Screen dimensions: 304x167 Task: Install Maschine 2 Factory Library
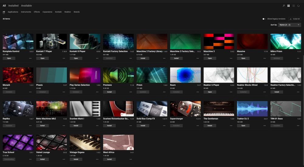[143, 58]
